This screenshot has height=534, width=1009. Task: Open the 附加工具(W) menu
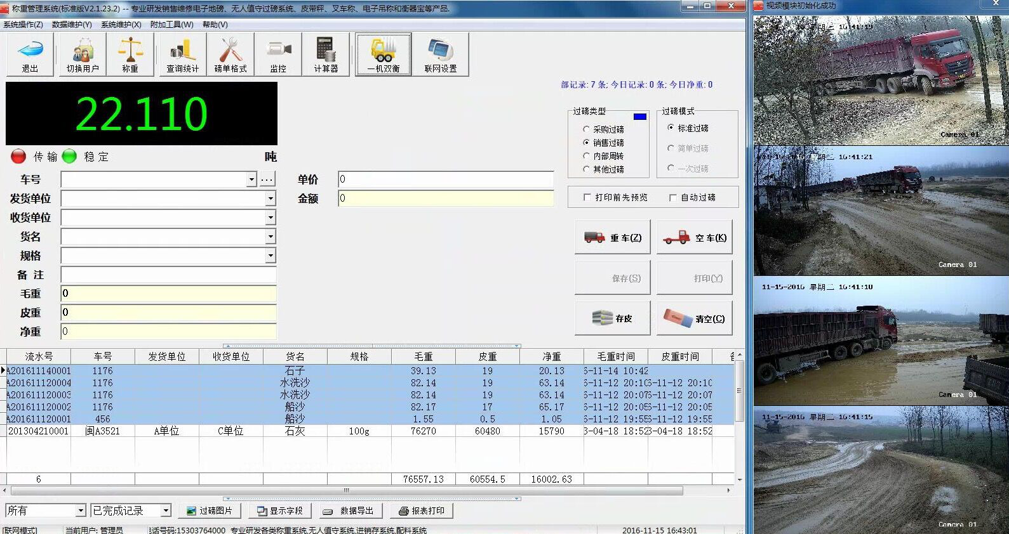[x=171, y=25]
